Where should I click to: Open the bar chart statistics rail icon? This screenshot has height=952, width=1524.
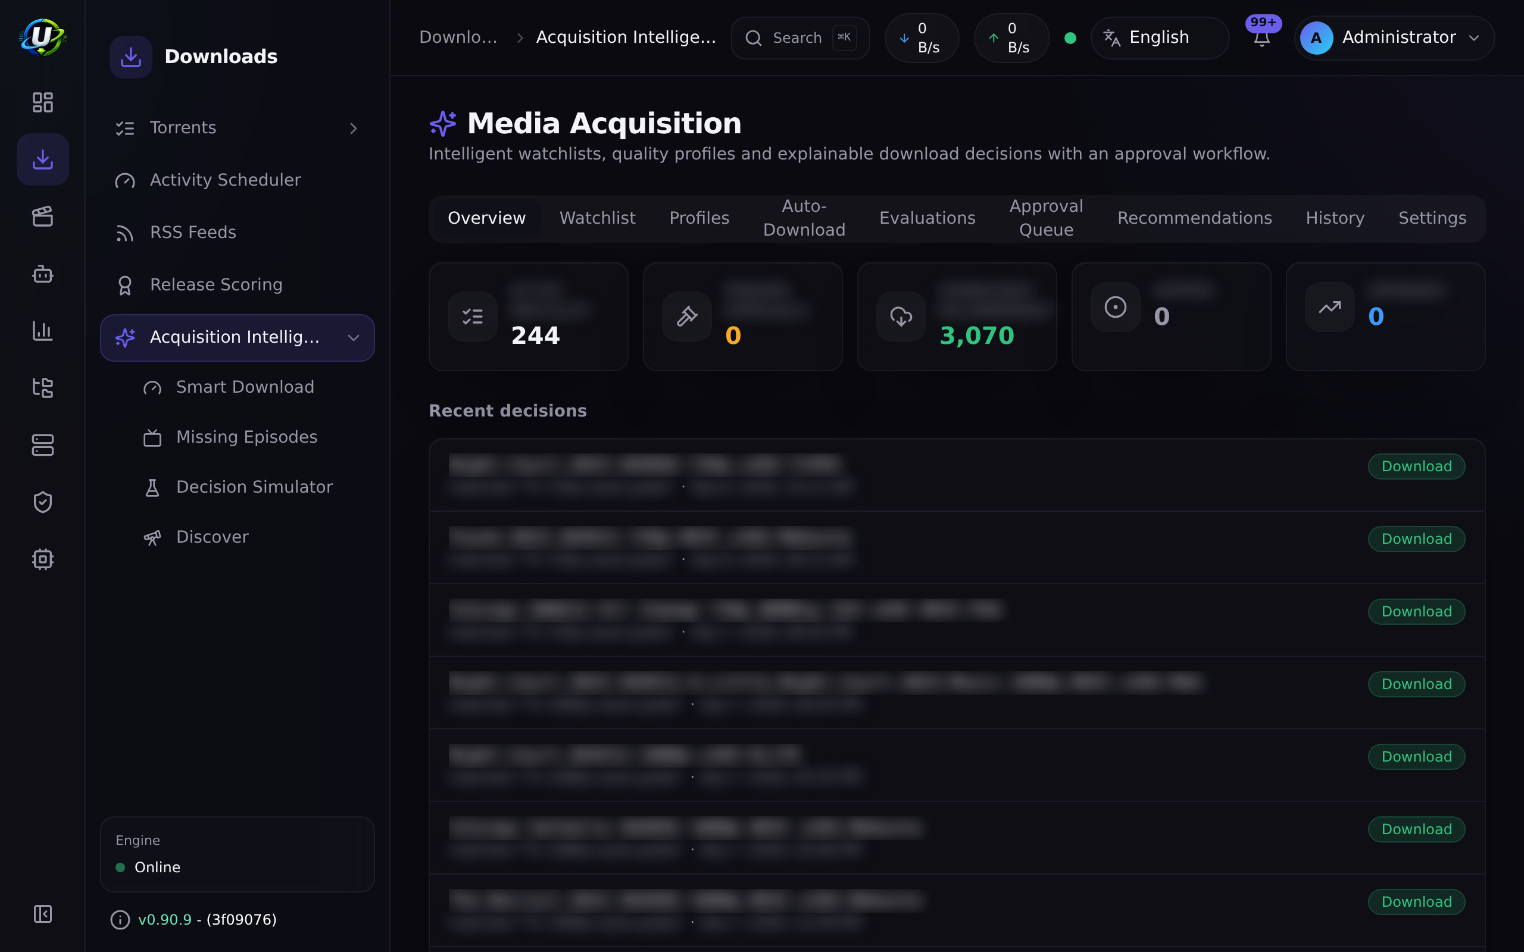click(x=42, y=331)
